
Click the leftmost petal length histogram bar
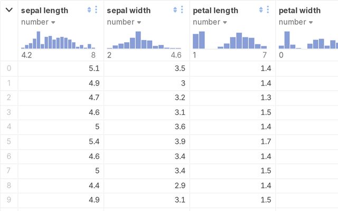click(x=195, y=41)
